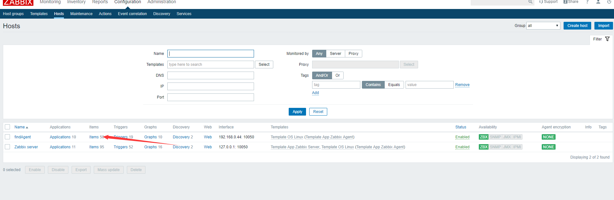
Task: Choose Or tag mode
Action: point(338,75)
